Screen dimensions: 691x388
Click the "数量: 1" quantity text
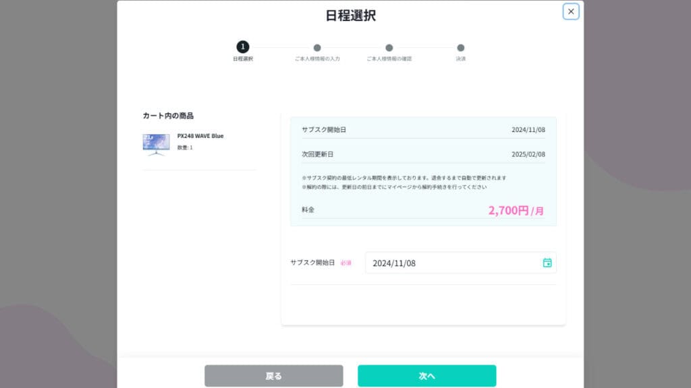click(x=185, y=148)
